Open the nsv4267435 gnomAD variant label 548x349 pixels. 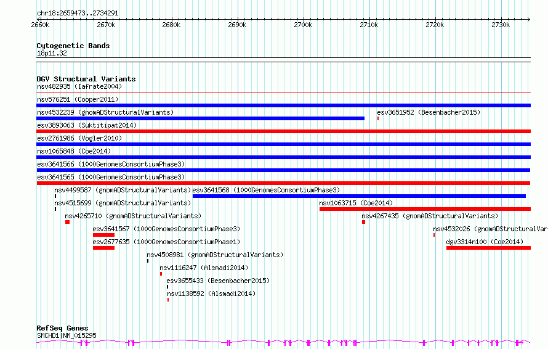(x=430, y=216)
